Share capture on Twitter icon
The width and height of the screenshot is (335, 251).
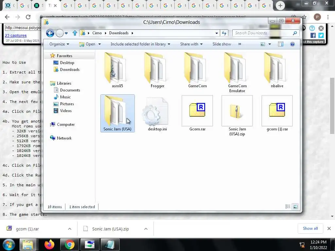tap(321, 35)
